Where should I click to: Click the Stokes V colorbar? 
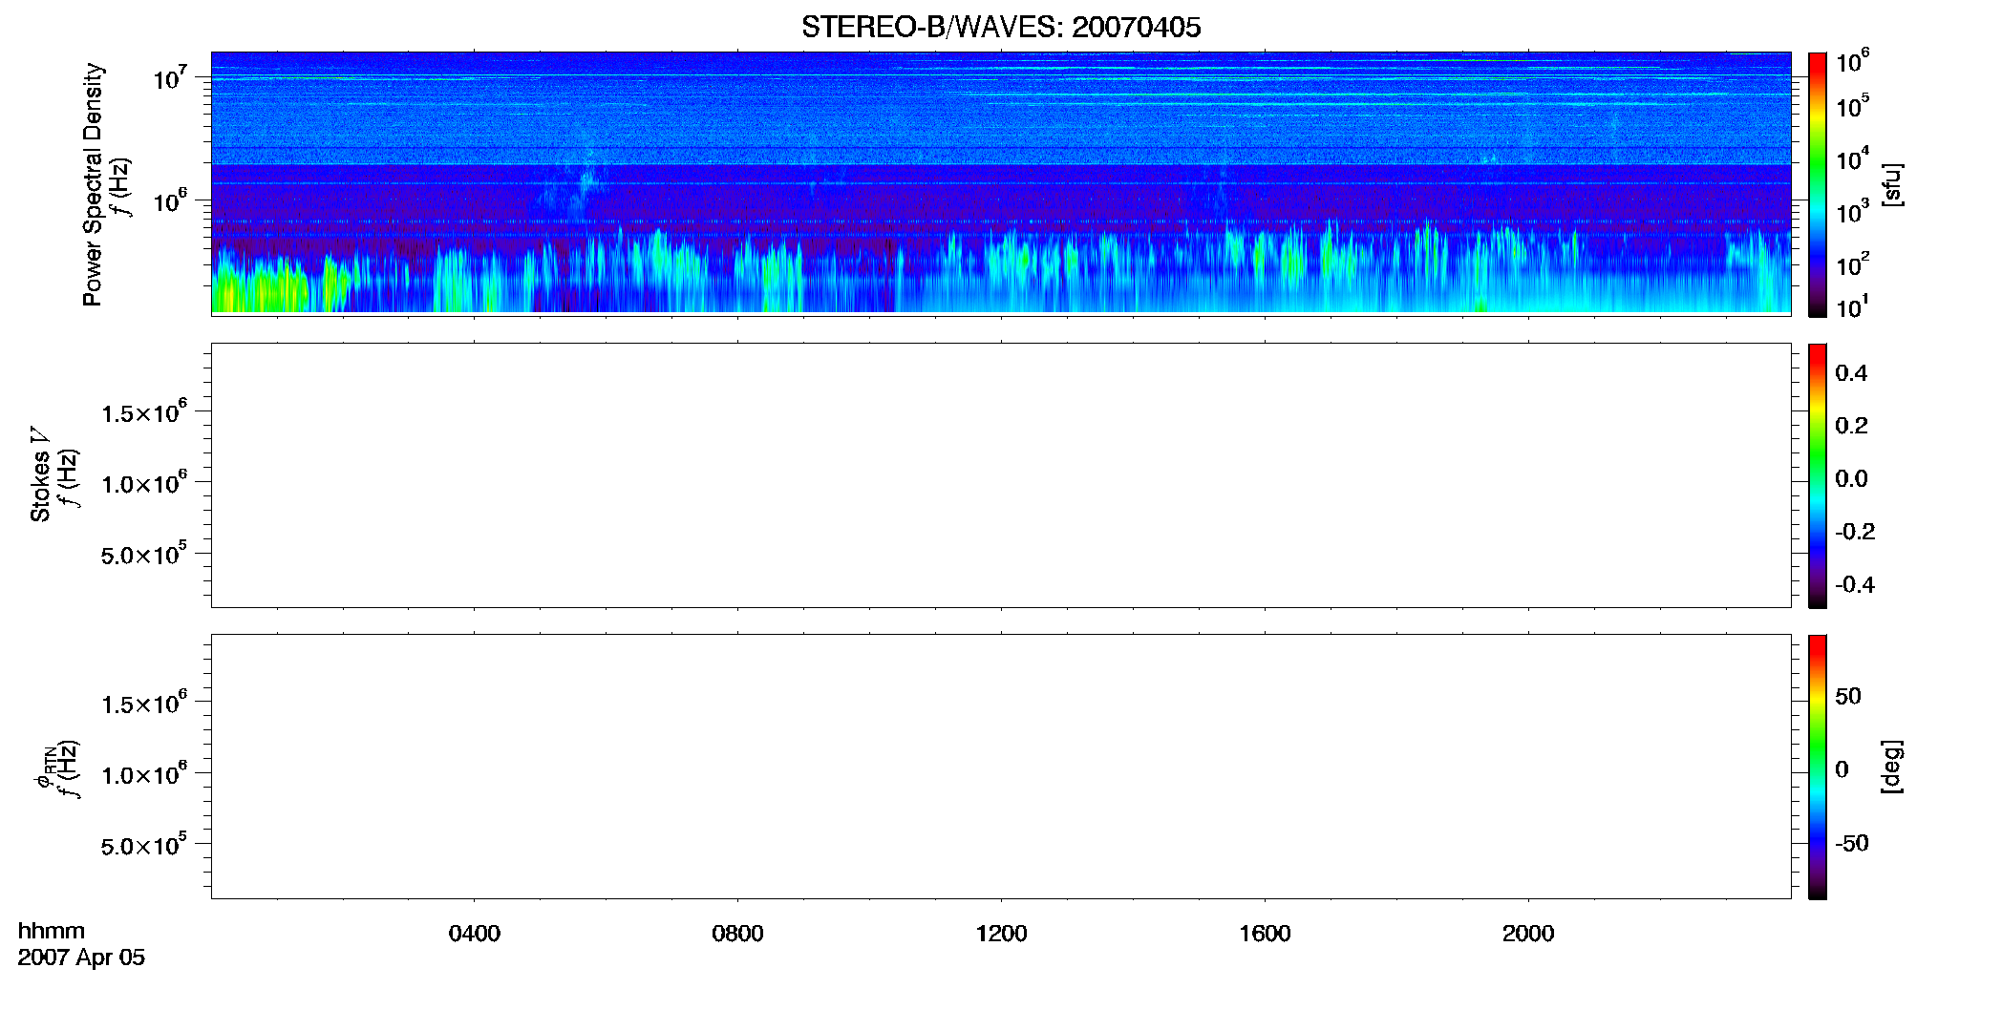pos(1818,475)
